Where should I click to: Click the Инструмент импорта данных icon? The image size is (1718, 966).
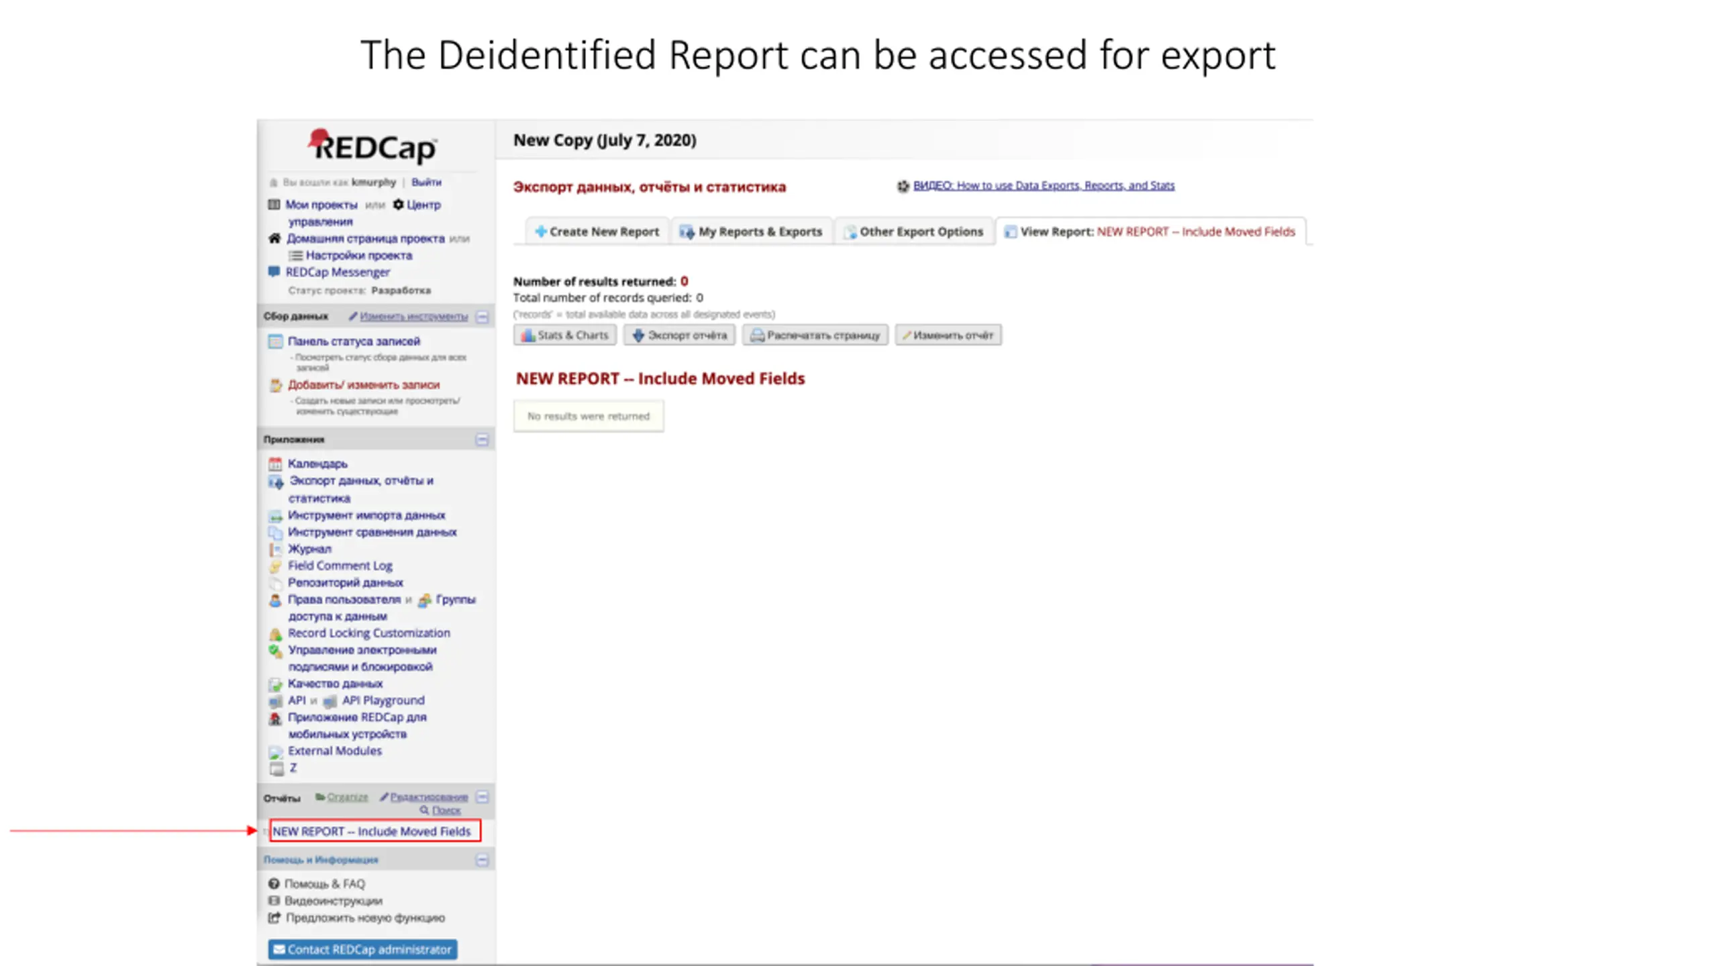pyautogui.click(x=275, y=516)
